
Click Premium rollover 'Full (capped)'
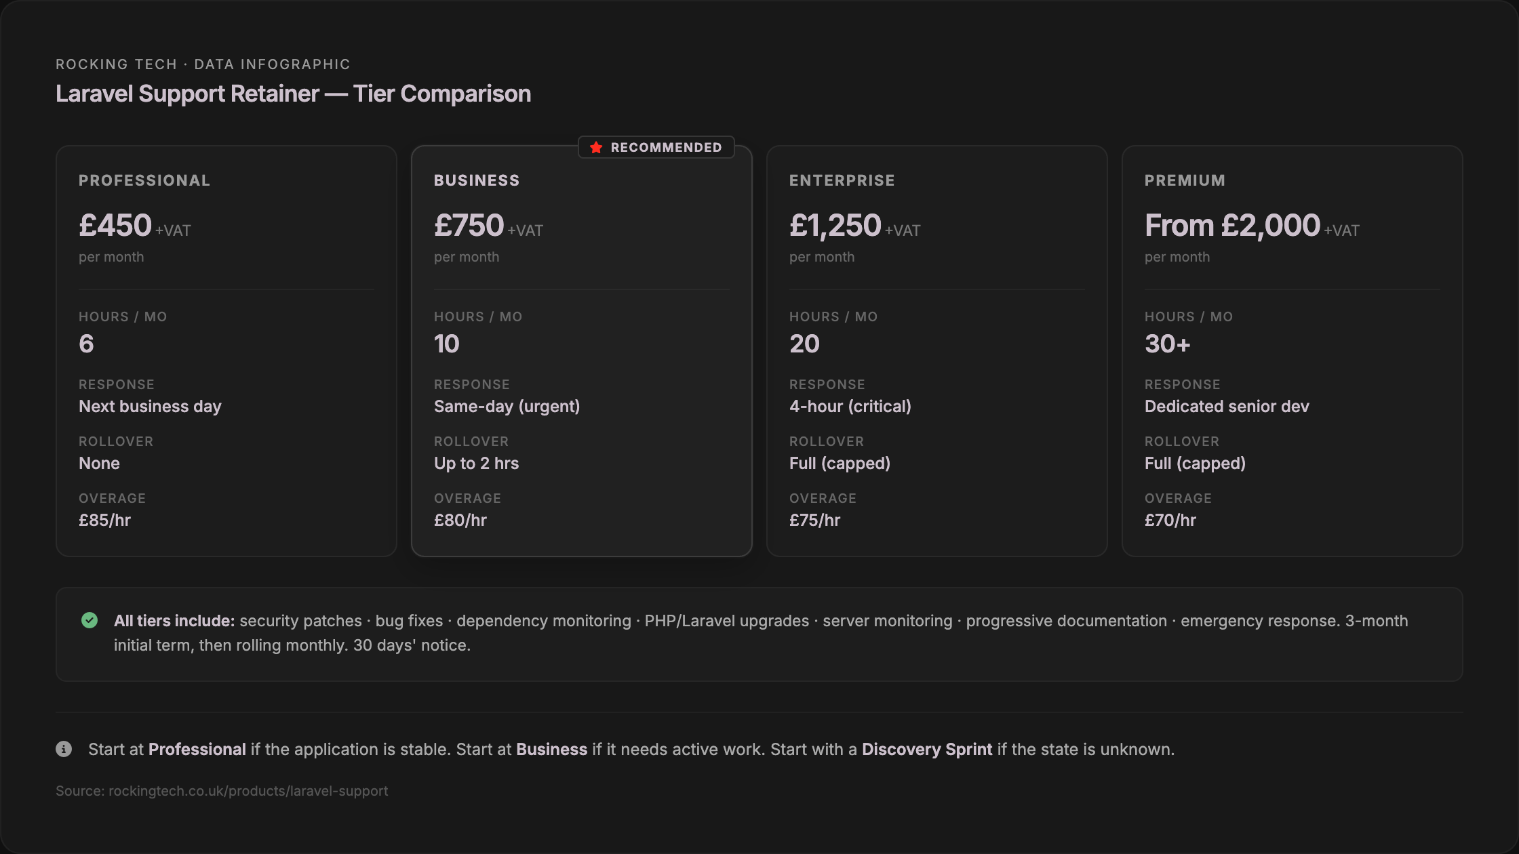pyautogui.click(x=1196, y=463)
